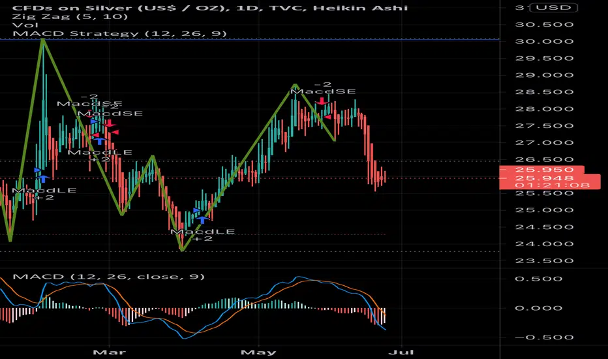The image size is (608, 359).
Task: Click the Zig Zag peak near 30.000
Action: (x=43, y=40)
